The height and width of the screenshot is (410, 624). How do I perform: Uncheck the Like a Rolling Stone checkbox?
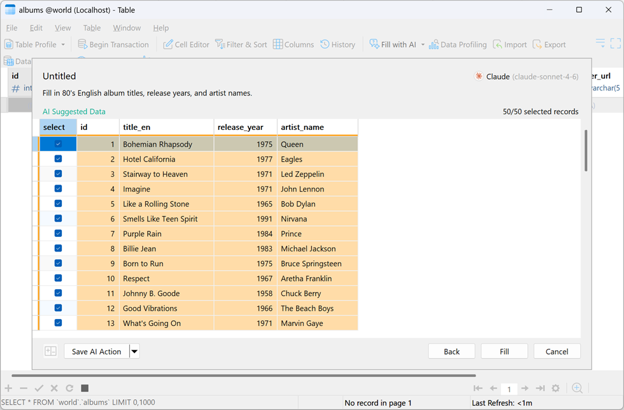[58, 203]
